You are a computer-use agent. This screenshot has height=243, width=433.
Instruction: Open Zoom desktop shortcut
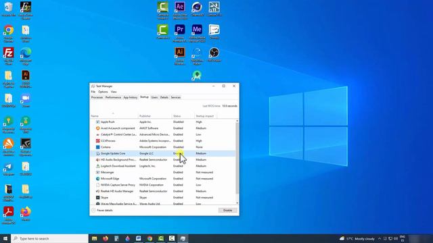[x=26, y=101]
